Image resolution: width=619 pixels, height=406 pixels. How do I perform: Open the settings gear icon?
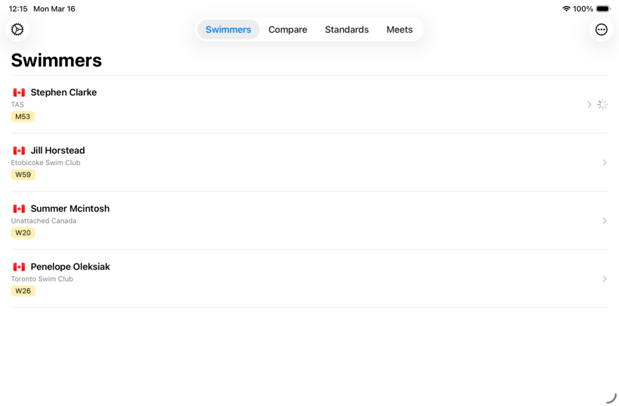(x=18, y=30)
